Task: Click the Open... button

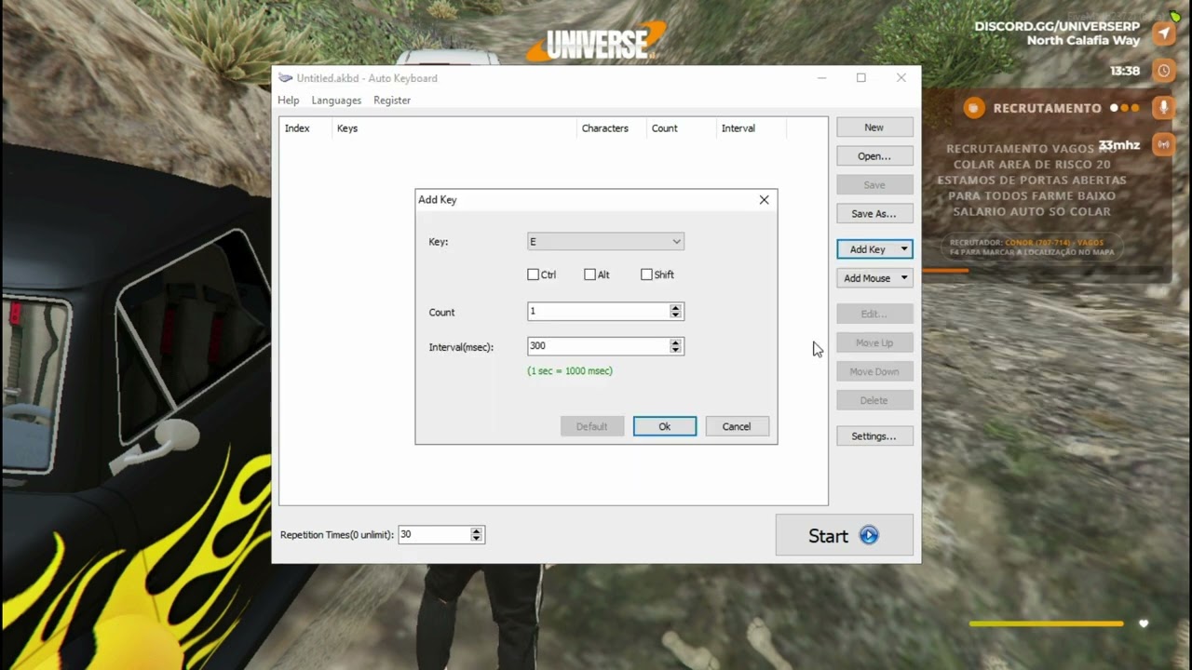Action: [x=874, y=156]
